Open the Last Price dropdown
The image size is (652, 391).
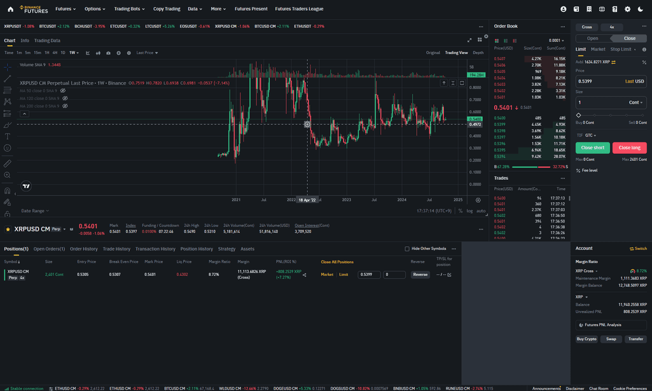coord(147,53)
